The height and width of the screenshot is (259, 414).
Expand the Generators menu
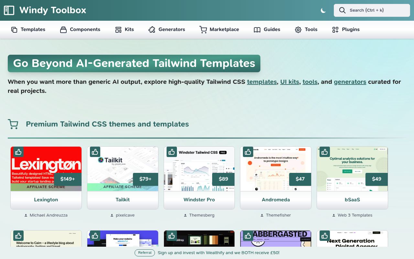(x=167, y=29)
